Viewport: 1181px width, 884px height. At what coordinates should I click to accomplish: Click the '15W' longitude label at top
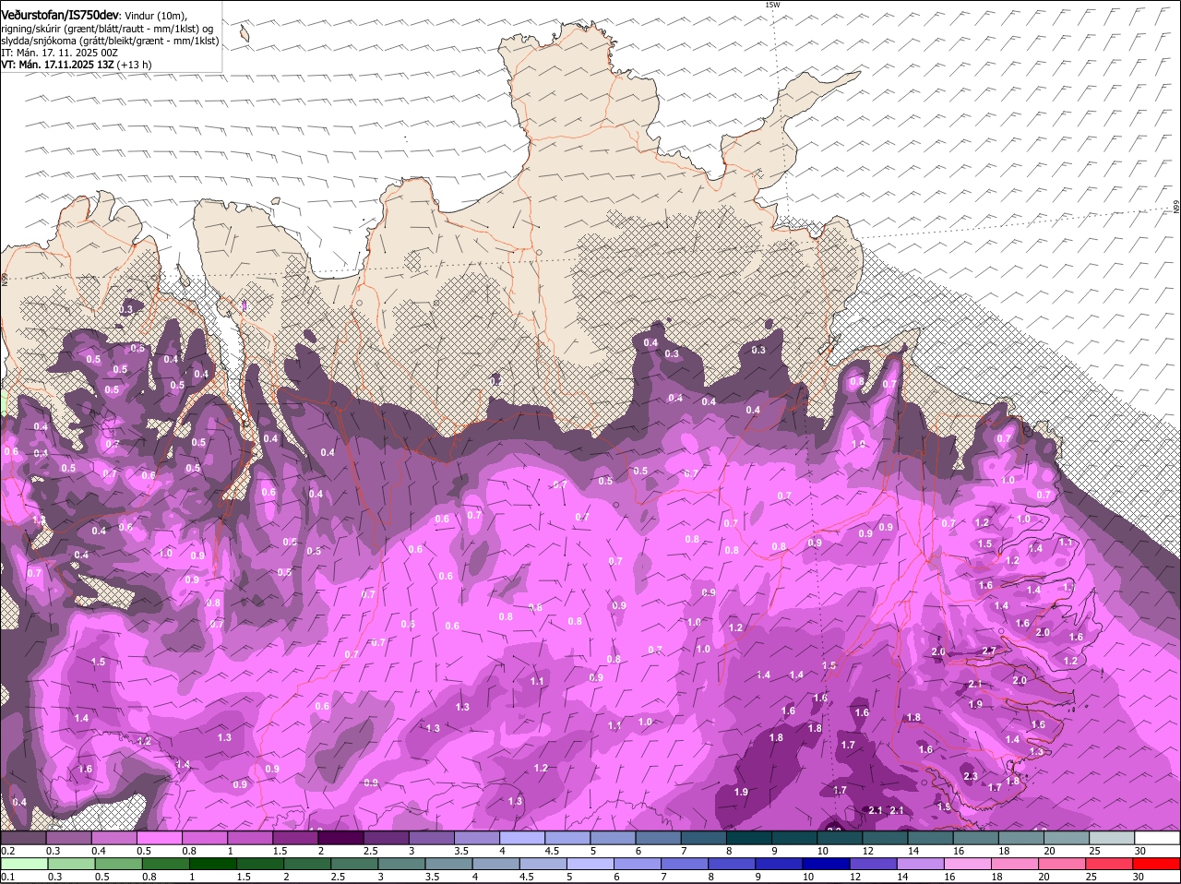[772, 5]
